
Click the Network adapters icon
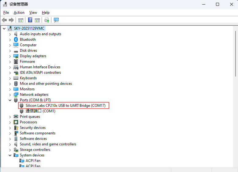[16, 95]
